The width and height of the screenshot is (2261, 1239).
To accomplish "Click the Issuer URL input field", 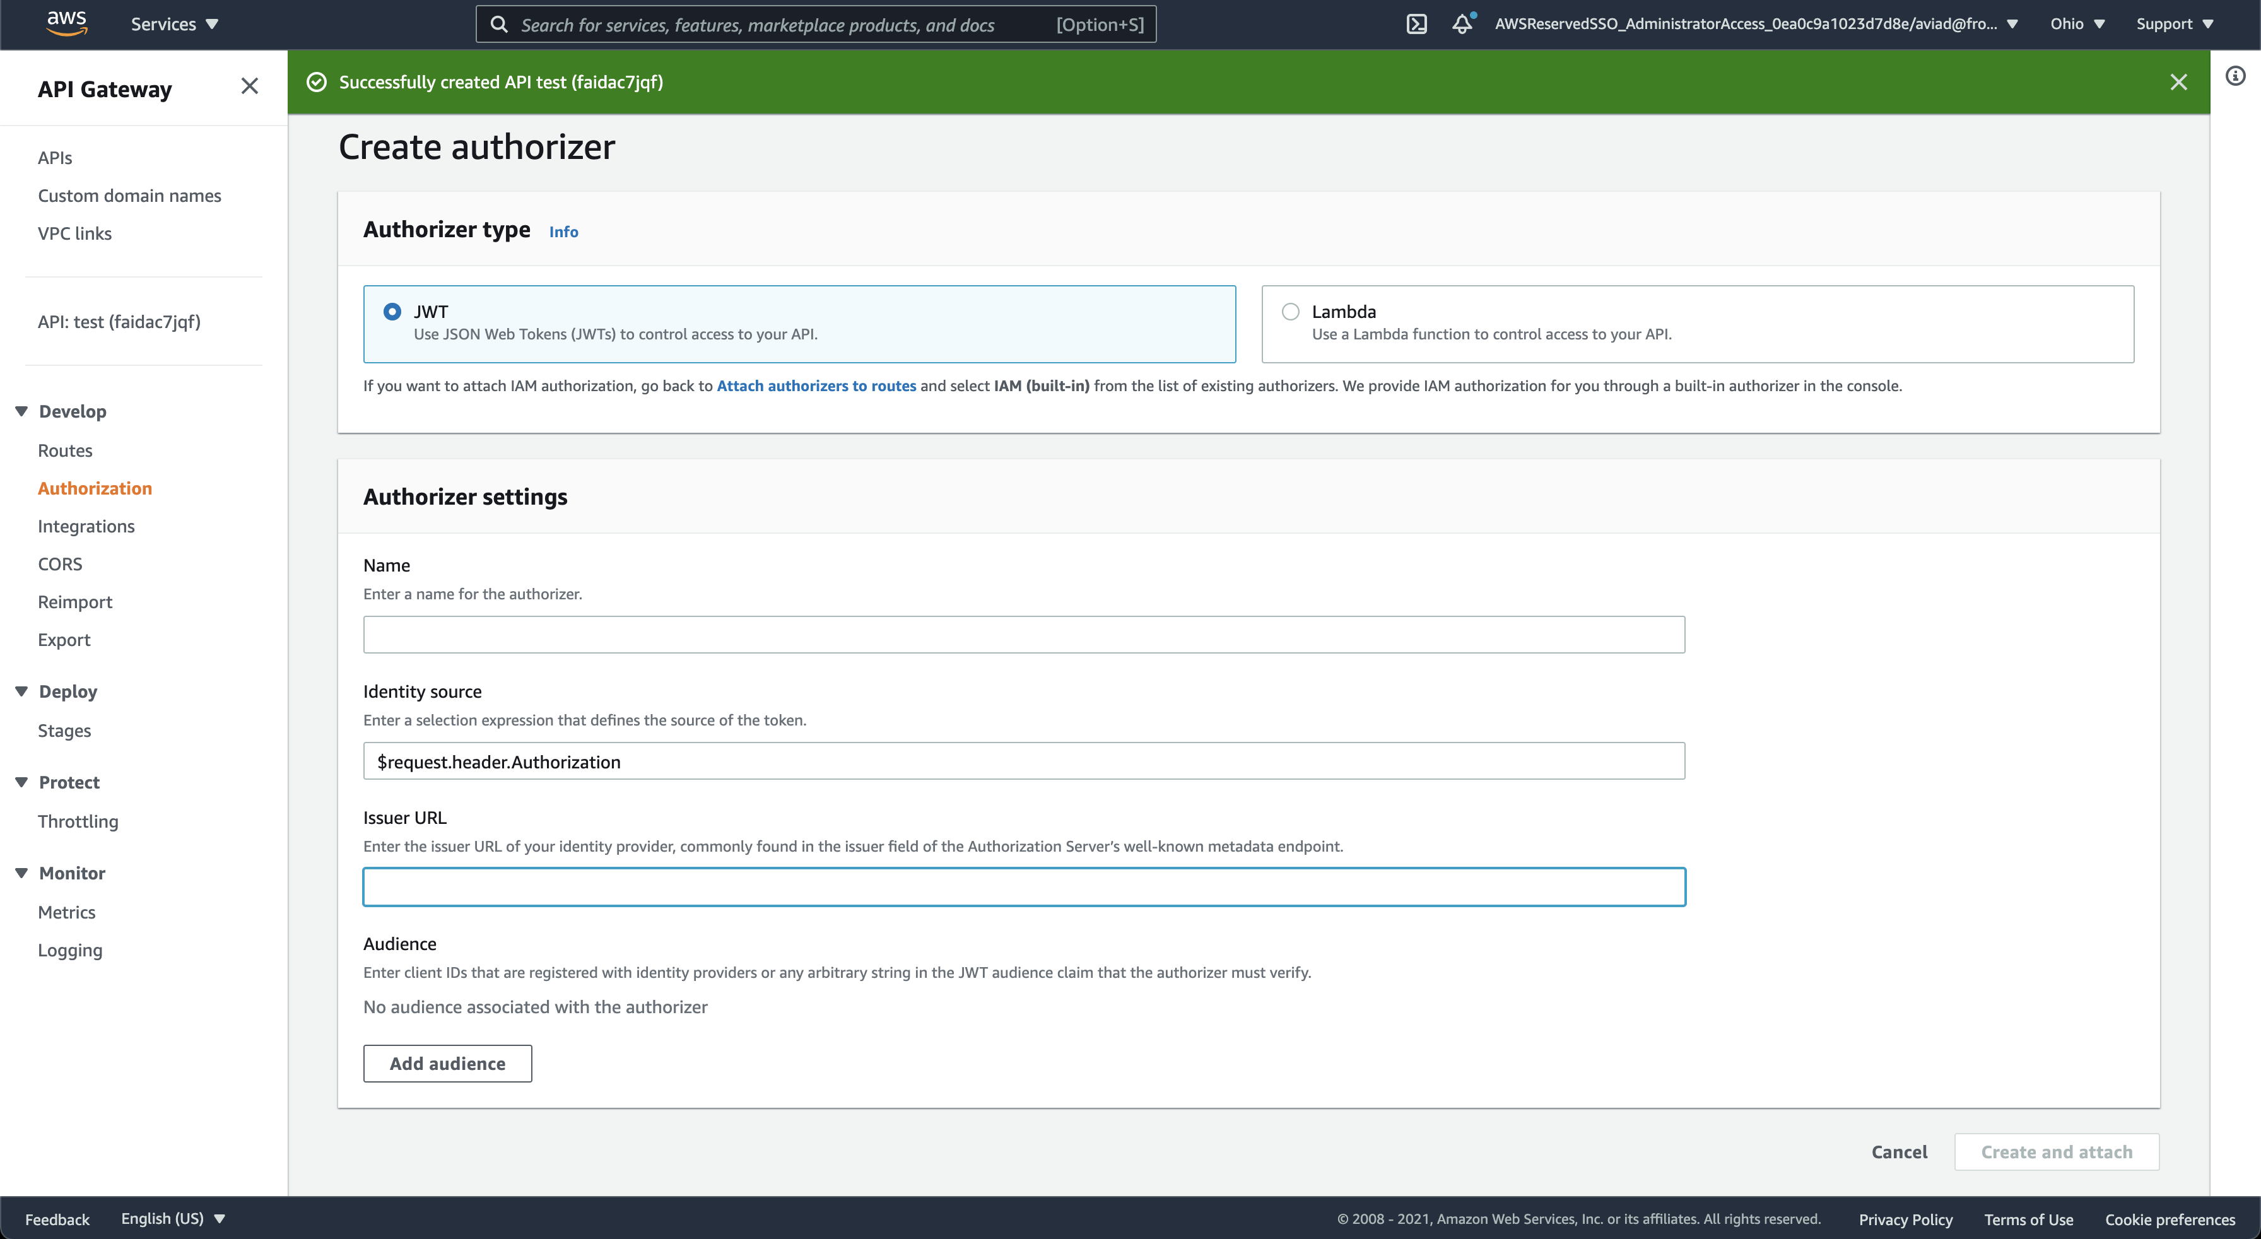I will click(x=1023, y=886).
